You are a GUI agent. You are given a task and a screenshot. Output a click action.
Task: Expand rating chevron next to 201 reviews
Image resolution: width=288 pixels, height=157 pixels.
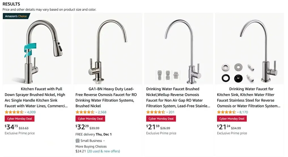click(167, 112)
